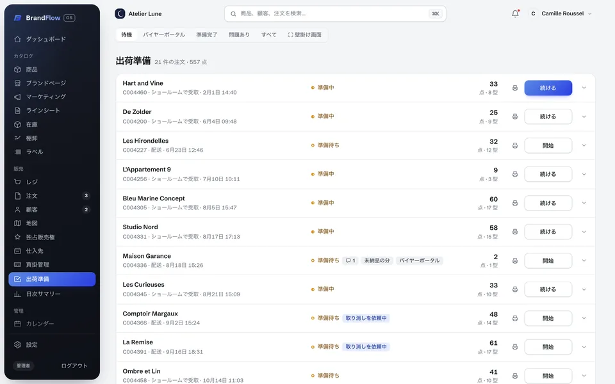Click 取り消しを依頼中 tag on Comptoir Margaux
The width and height of the screenshot is (615, 384).
click(366, 318)
